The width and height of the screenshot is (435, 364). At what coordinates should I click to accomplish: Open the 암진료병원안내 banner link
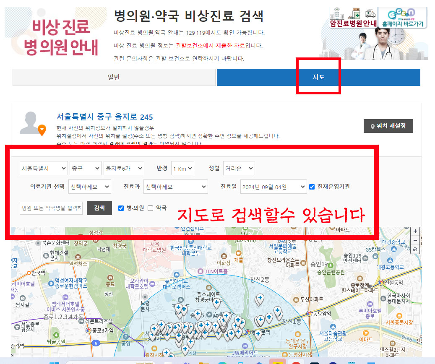(x=353, y=17)
